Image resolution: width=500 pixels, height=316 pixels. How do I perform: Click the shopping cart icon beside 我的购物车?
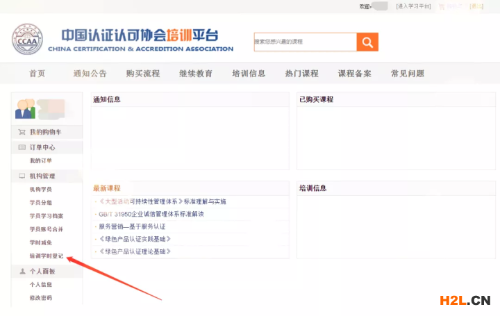click(x=22, y=132)
